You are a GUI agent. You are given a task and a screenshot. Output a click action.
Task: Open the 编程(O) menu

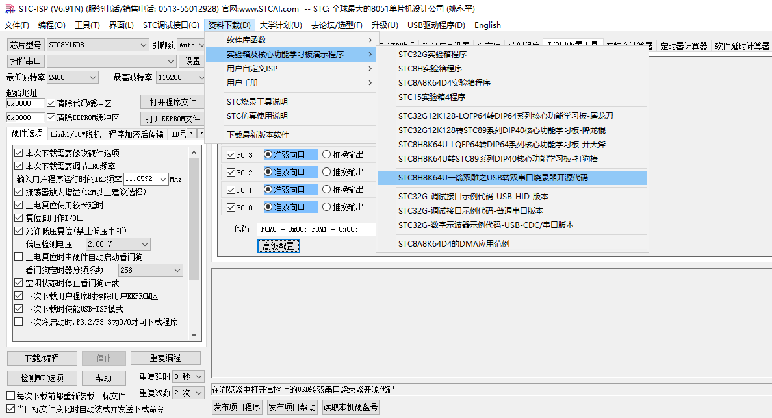point(52,25)
